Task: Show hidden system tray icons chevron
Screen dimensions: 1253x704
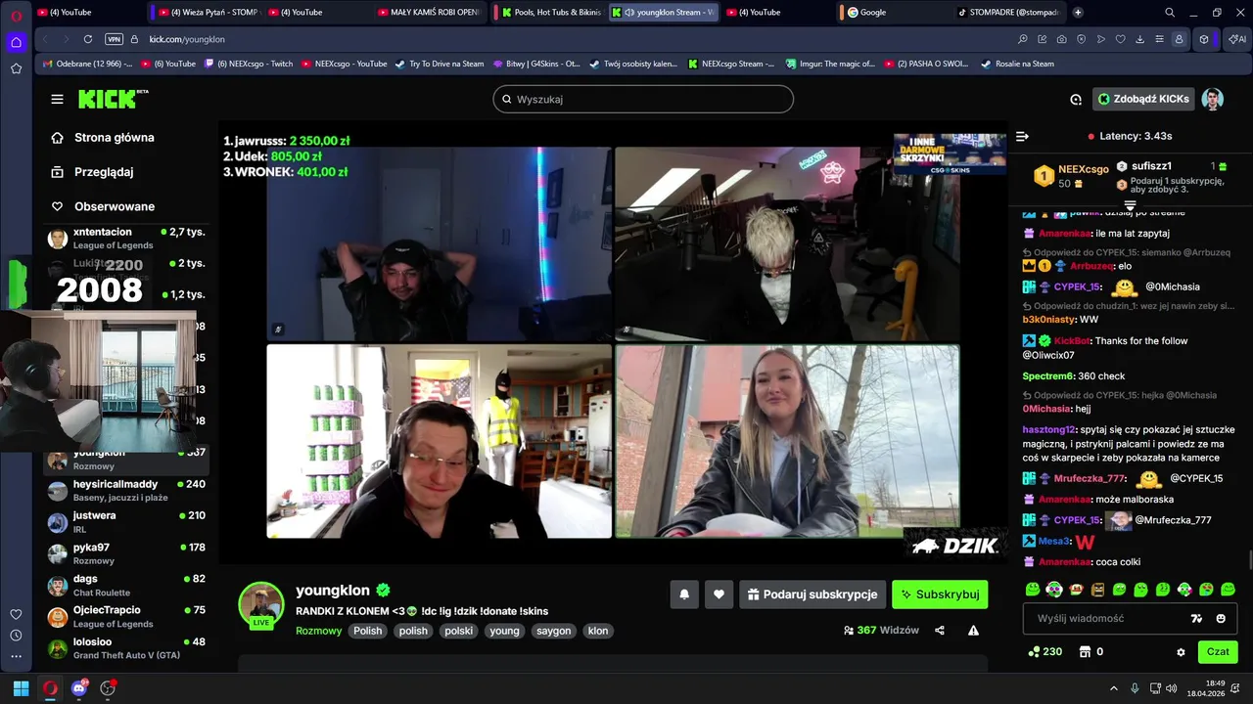Action: click(1113, 688)
